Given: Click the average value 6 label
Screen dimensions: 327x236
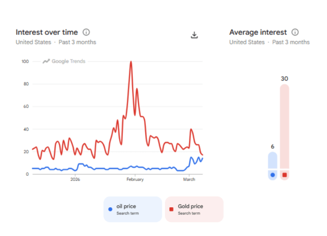Looking at the screenshot, I should (272, 146).
